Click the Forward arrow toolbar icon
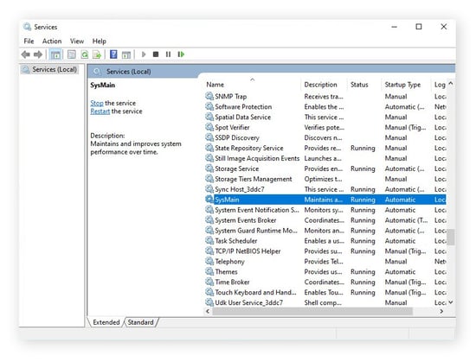 pos(38,54)
